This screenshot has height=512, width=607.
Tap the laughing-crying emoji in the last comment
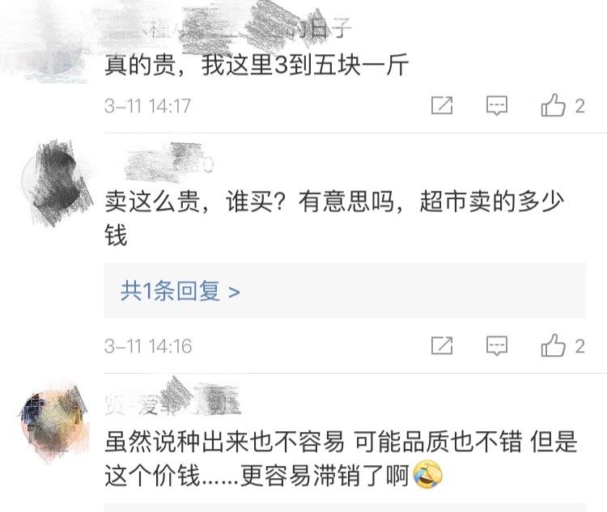pos(427,475)
